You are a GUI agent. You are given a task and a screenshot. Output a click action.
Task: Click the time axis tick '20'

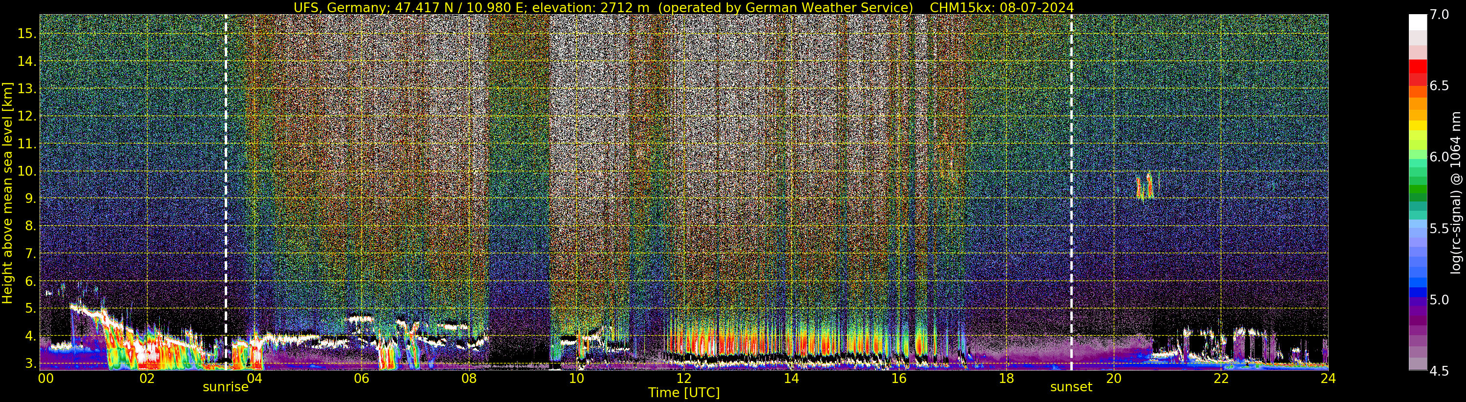pos(1113,378)
